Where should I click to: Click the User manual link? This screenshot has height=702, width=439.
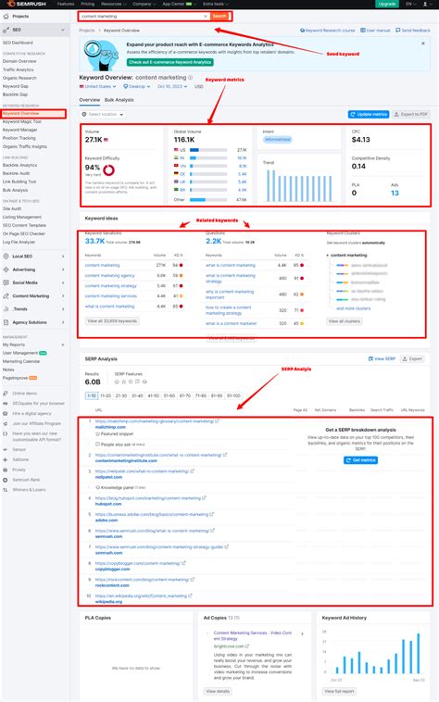coord(375,31)
